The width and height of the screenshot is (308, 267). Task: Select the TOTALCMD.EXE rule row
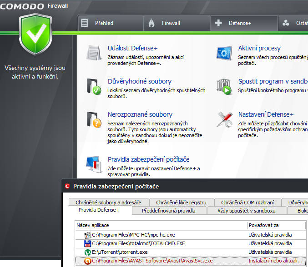(191, 243)
